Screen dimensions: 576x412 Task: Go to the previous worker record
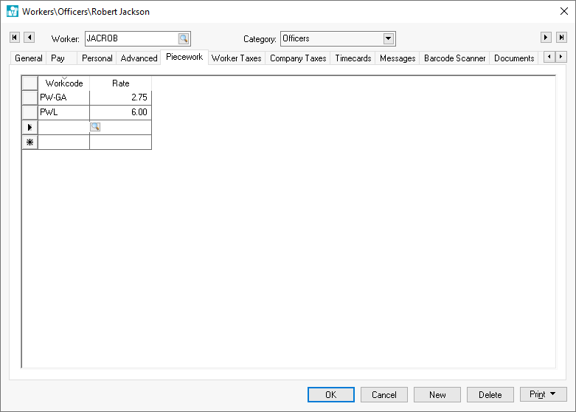pos(29,38)
